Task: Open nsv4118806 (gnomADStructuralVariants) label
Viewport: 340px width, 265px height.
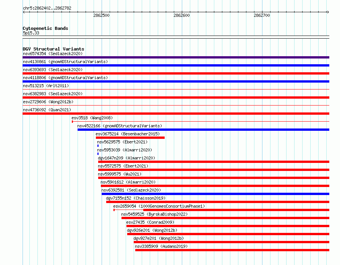Action: coord(65,78)
